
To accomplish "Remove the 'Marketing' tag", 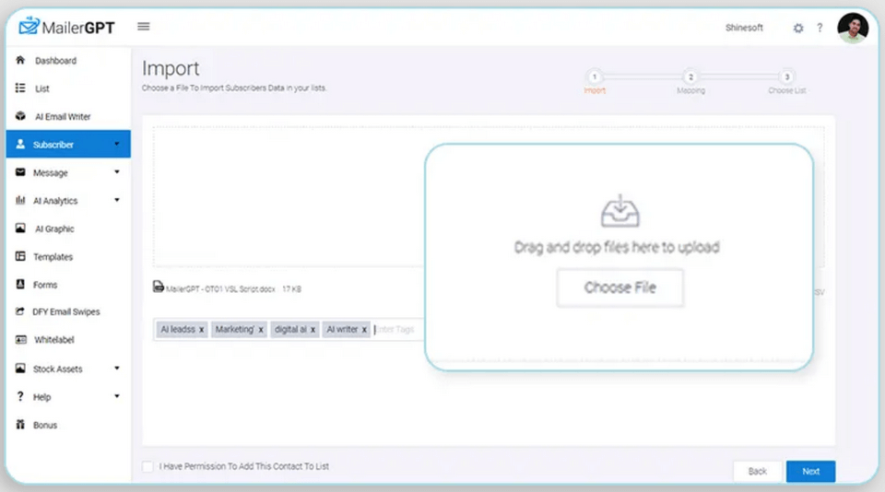I will [261, 330].
